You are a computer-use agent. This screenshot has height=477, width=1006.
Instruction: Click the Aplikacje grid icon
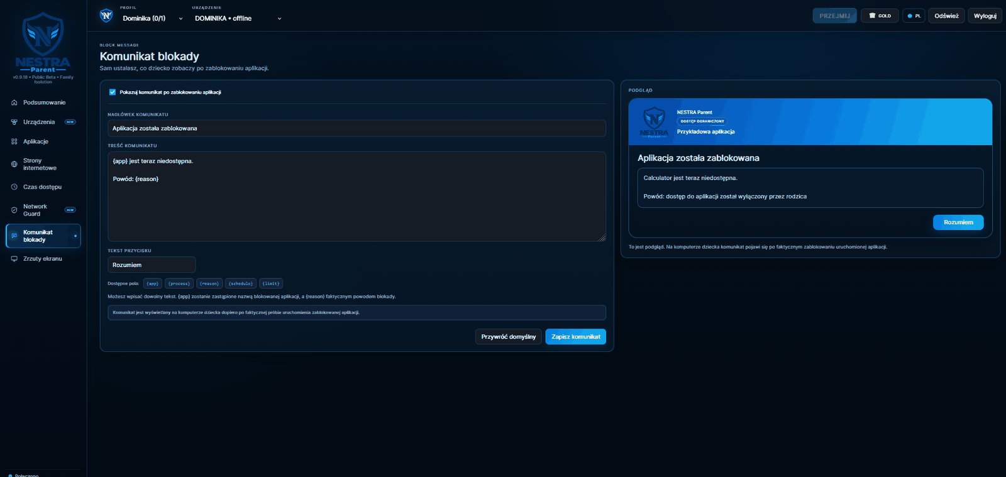[x=14, y=141]
